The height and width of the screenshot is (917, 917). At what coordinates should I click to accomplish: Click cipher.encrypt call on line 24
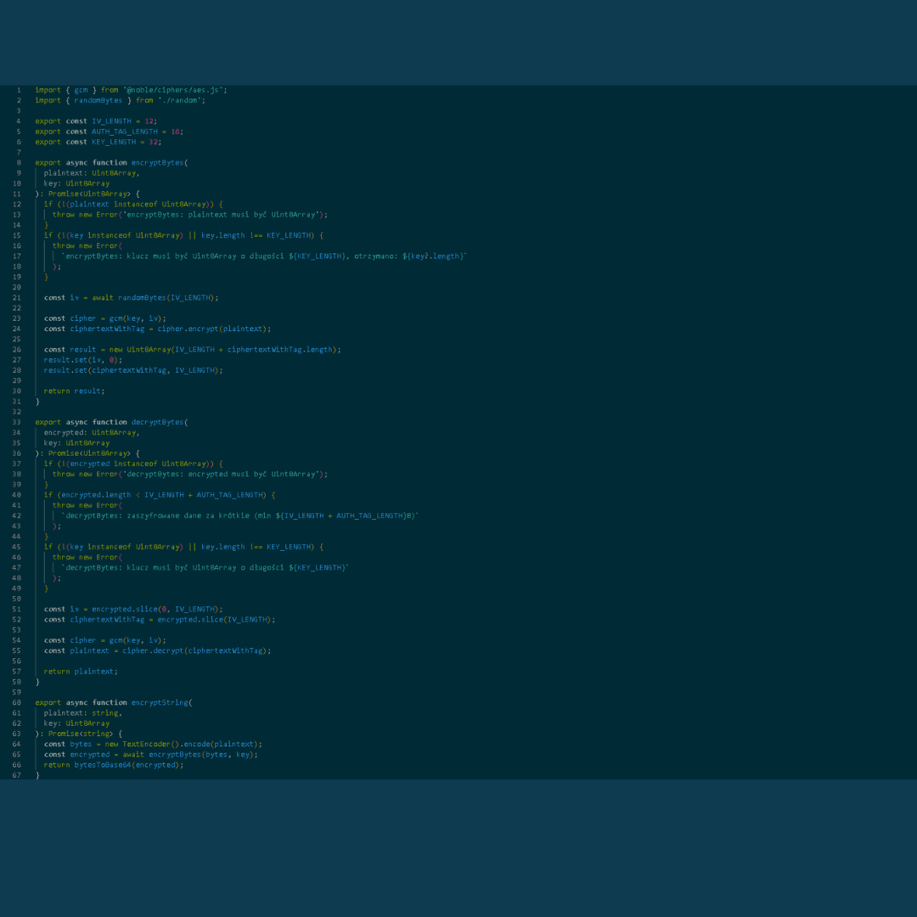[187, 329]
